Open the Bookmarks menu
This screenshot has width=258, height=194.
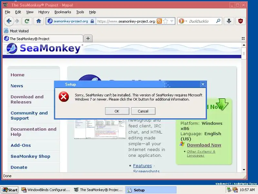point(63,12)
